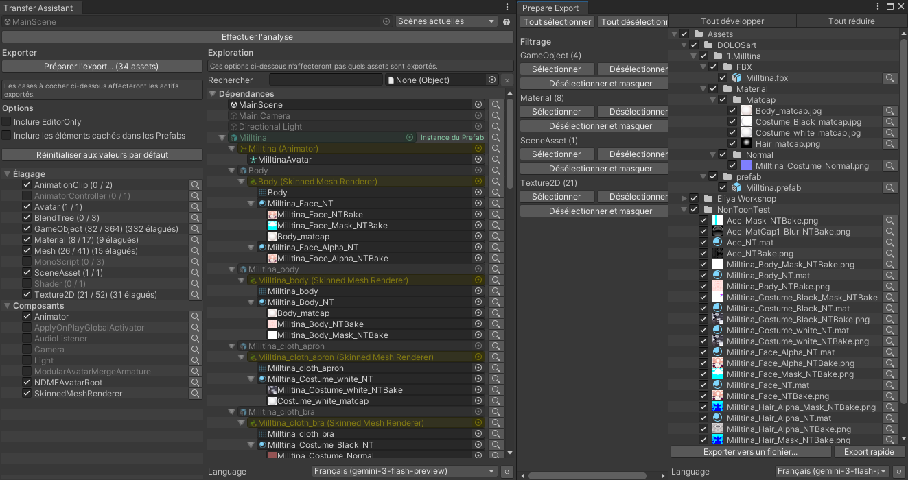This screenshot has height=480, width=908.
Task: Uncheck Acc_NT.mat in the asset list
Action: click(x=703, y=243)
